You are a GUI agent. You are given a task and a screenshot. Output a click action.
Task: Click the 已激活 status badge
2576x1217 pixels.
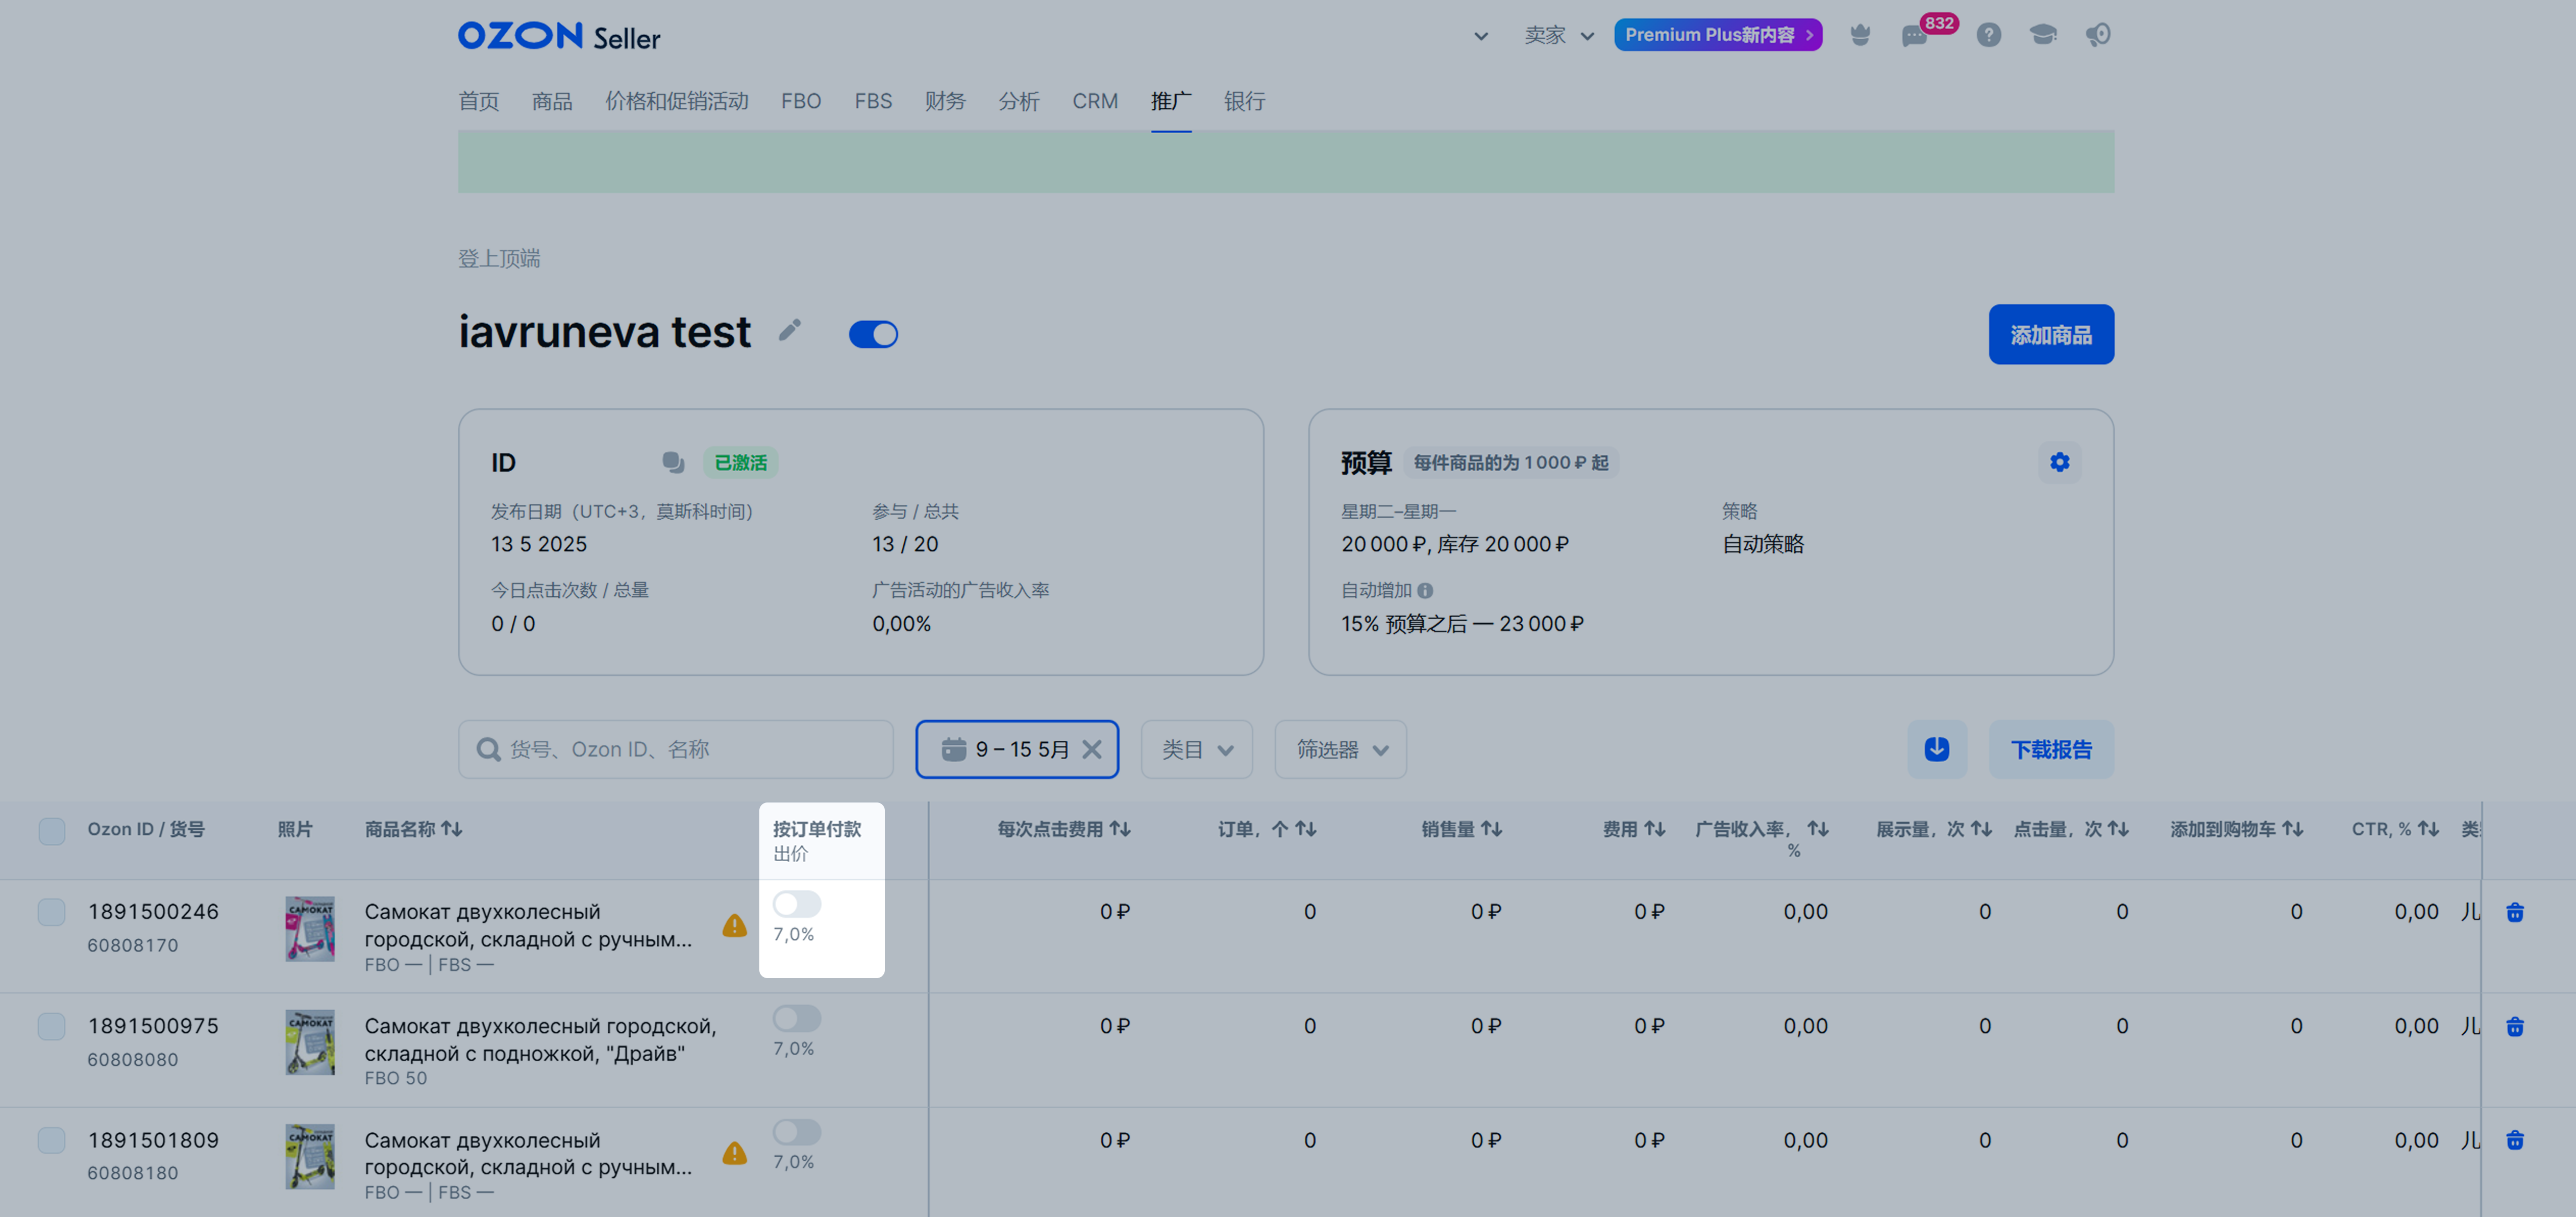click(x=740, y=462)
